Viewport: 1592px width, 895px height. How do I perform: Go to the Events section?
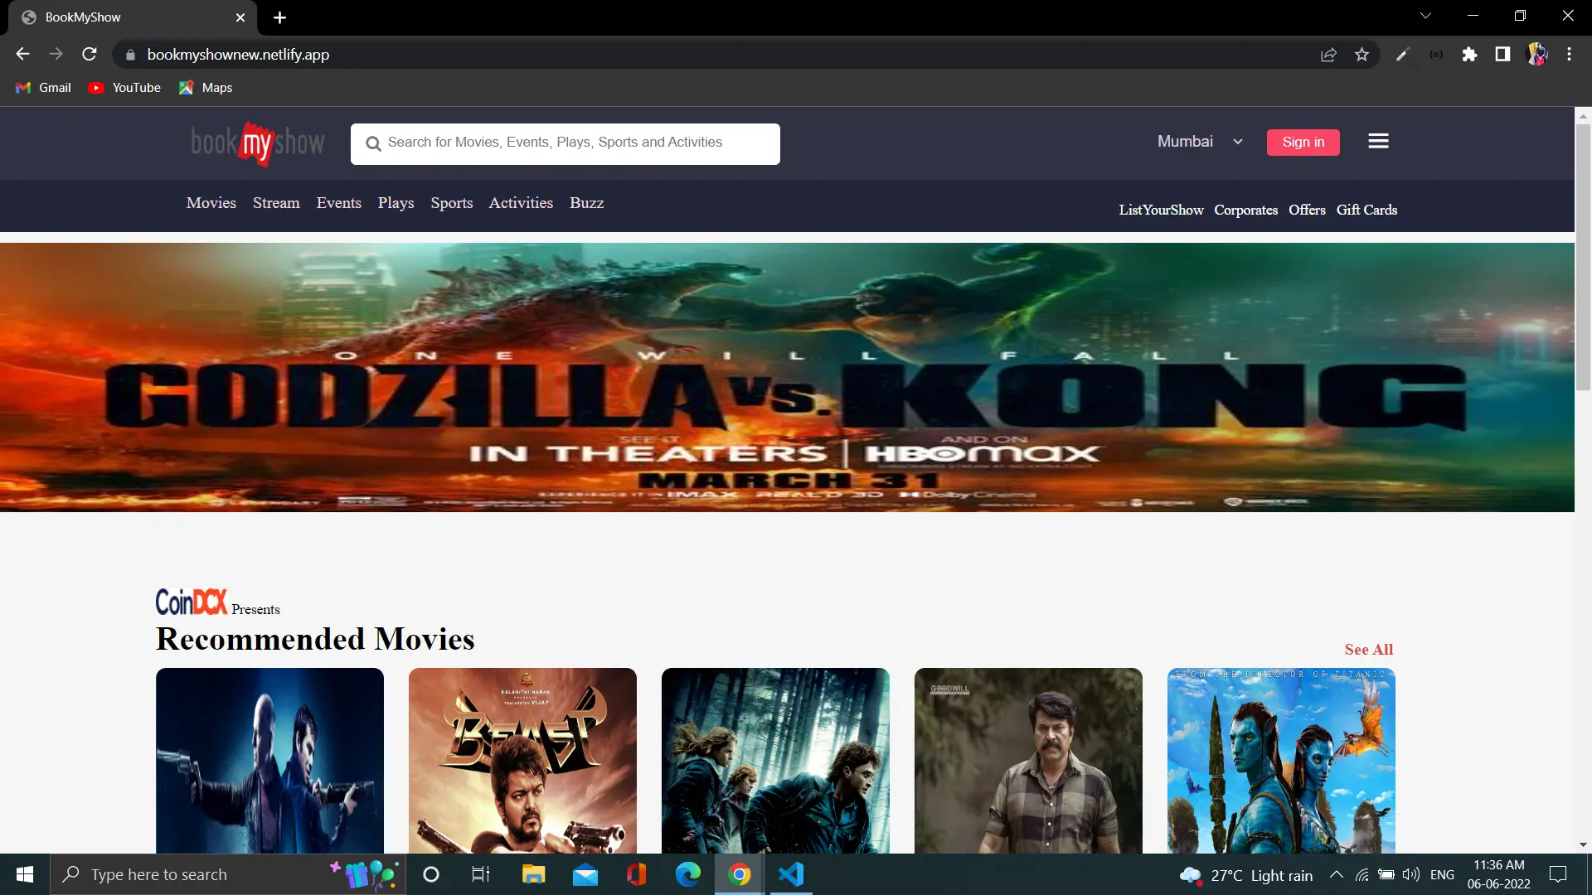338,203
